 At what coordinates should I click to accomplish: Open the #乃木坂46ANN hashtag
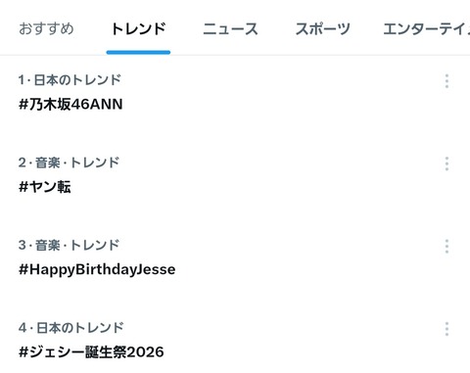(70, 105)
